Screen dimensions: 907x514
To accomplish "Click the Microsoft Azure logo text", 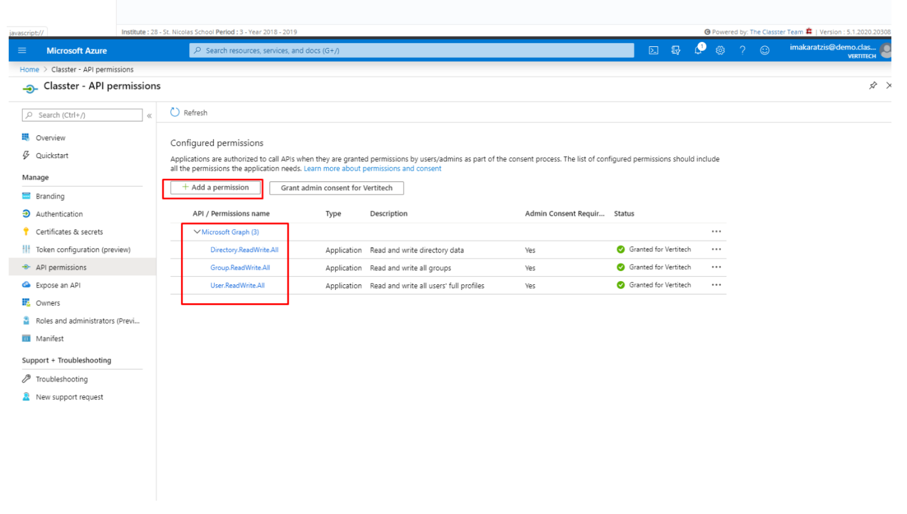I will click(x=77, y=51).
